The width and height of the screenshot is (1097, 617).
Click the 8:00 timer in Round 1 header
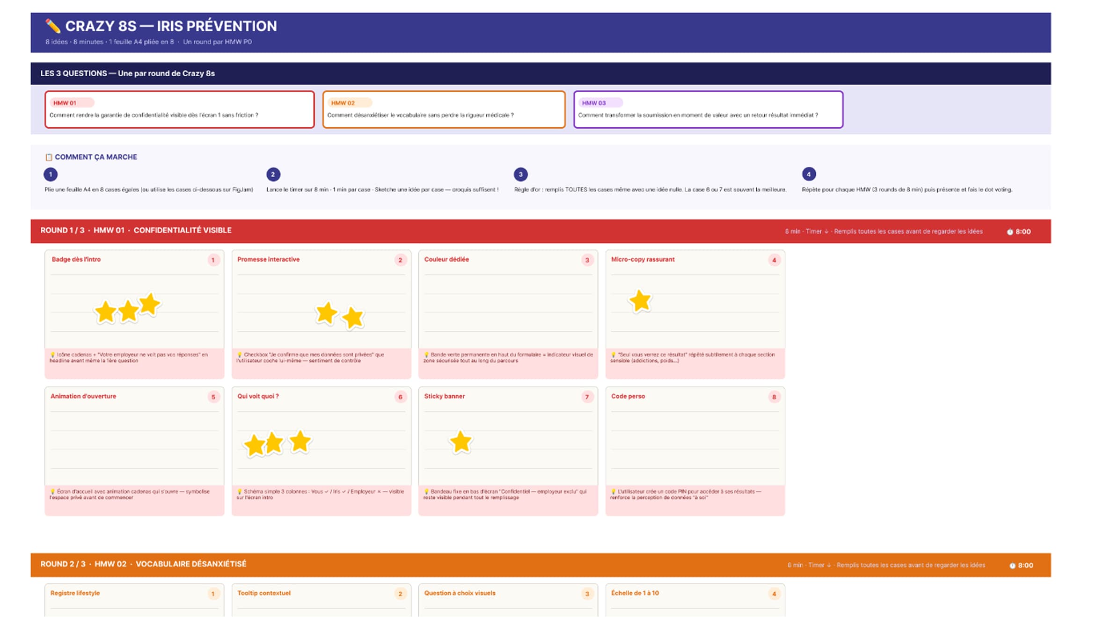[1023, 232]
